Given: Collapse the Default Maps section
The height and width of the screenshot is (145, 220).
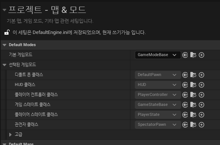Looking at the screenshot, I should tap(4, 144).
